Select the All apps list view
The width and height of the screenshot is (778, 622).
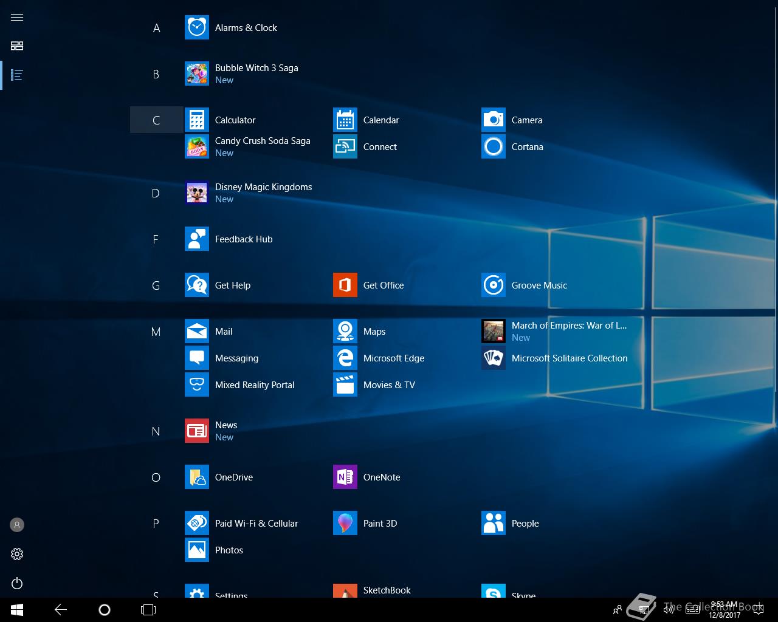(x=17, y=75)
